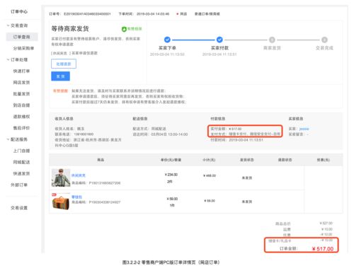The image size is (354, 268).
Task: Open 到店自提 sidebar entry
Action: (21, 105)
